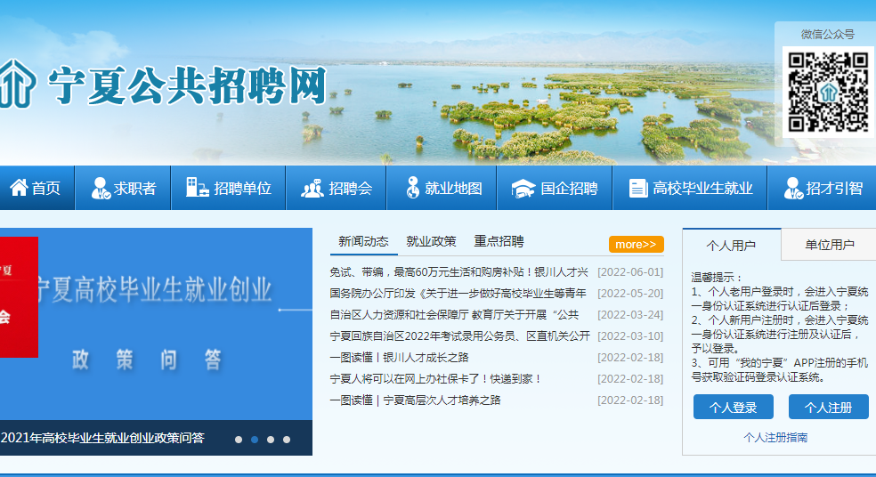Viewport: 876px width, 477px height.
Task: Open the 个人注册指南 link
Action: [775, 437]
